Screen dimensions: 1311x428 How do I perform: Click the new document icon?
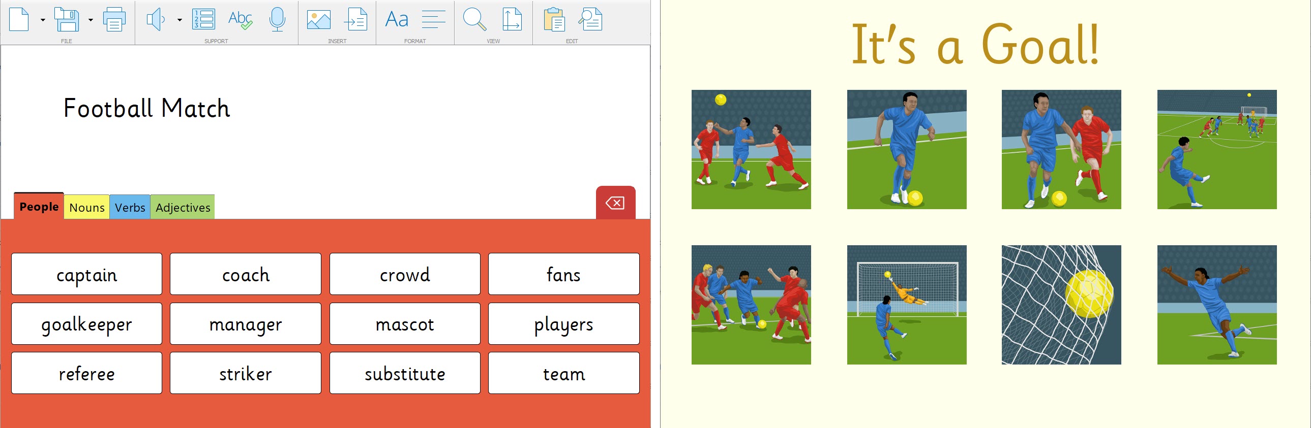pos(19,19)
